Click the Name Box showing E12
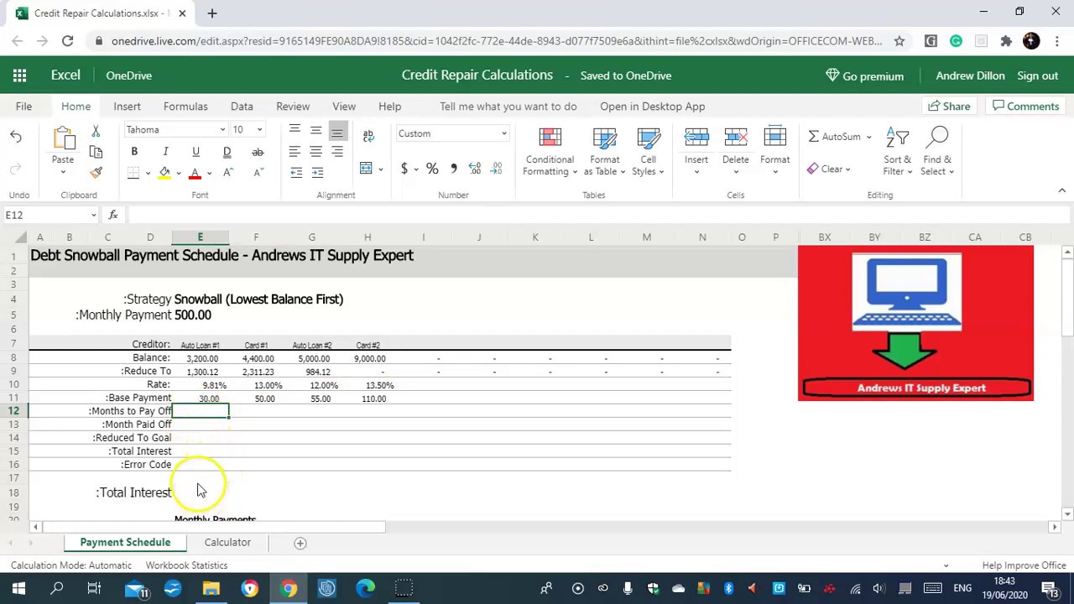Viewport: 1074px width, 604px height. point(50,215)
